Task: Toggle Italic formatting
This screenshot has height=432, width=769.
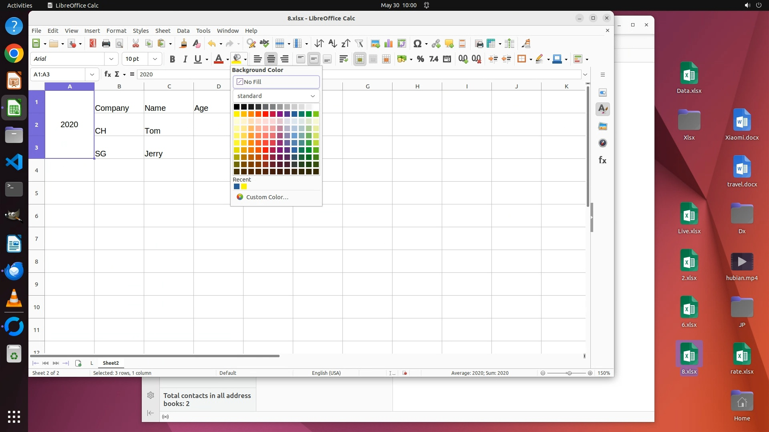Action: pyautogui.click(x=185, y=59)
